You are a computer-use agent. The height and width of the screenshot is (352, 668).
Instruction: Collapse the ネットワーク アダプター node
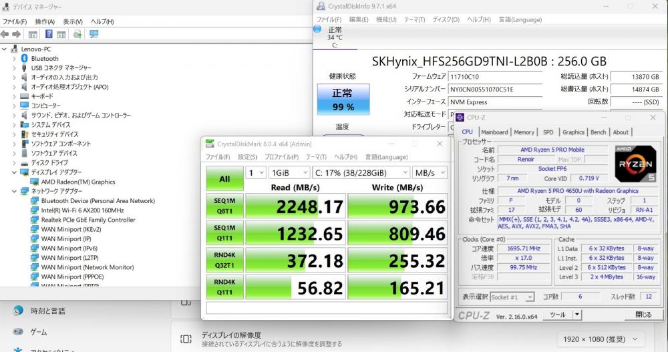coord(14,191)
